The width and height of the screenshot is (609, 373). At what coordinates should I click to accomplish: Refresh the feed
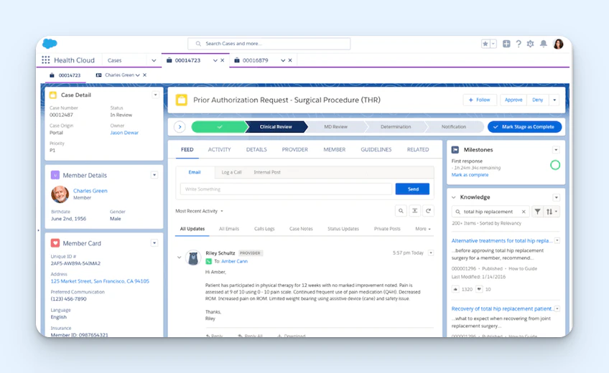point(428,211)
